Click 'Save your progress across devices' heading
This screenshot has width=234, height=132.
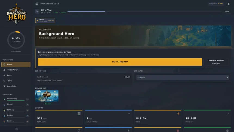54,52
